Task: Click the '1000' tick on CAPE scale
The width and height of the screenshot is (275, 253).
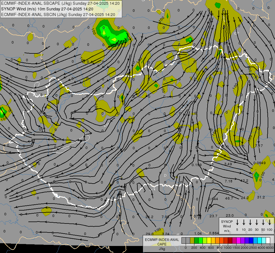Action: coord(228,248)
